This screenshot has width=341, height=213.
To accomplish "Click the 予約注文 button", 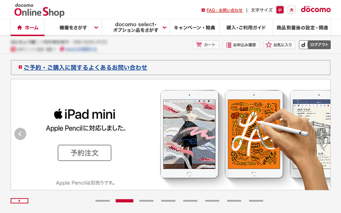I will (x=84, y=153).
